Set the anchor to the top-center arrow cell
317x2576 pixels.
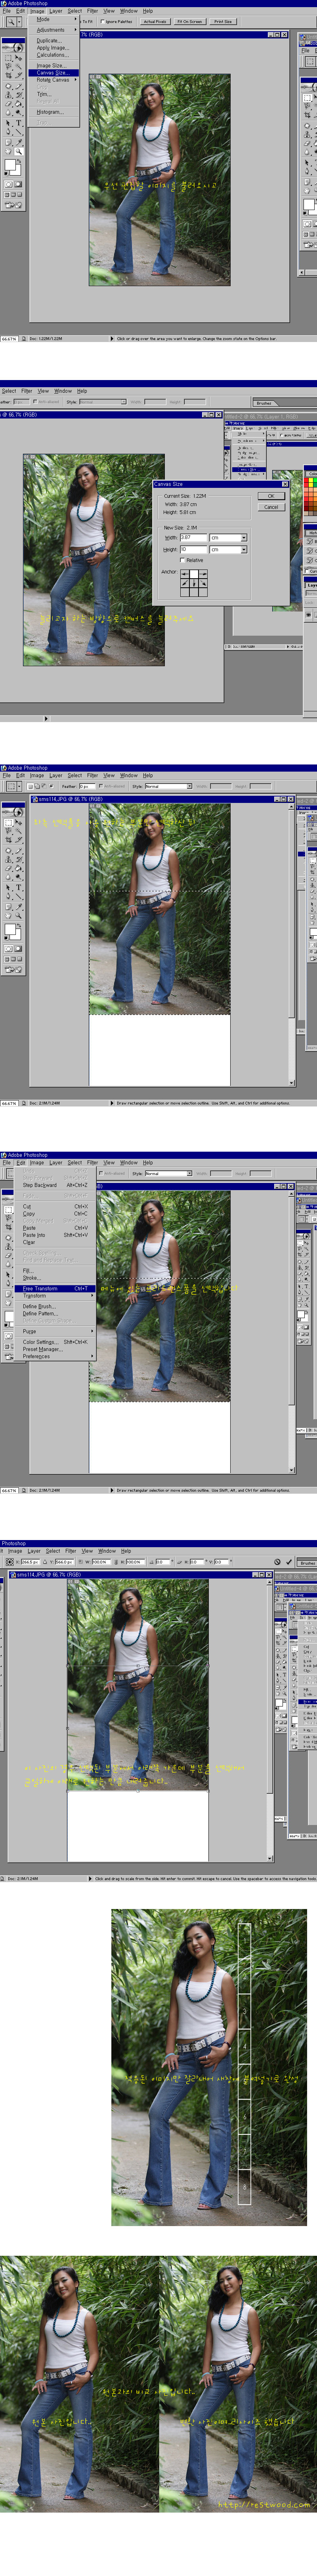click(x=194, y=574)
